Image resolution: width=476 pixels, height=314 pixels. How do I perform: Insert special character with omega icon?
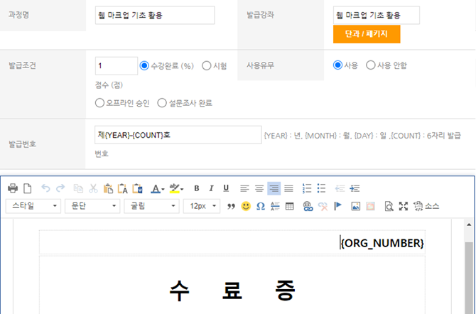point(260,206)
